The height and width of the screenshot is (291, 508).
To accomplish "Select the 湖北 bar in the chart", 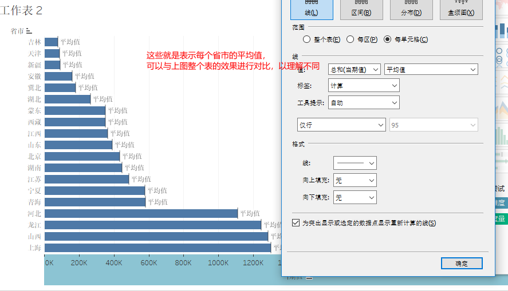I will [x=68, y=99].
